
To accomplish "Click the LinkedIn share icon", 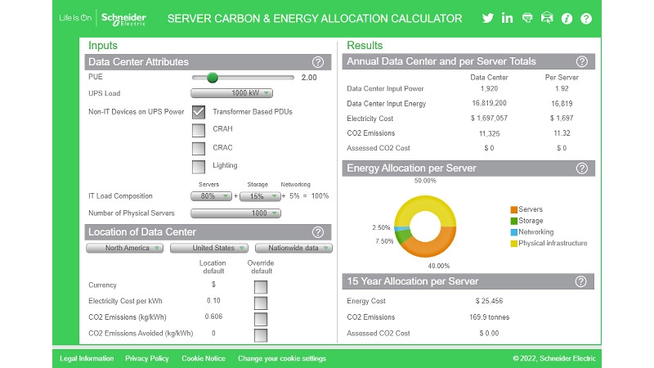I will click(508, 18).
